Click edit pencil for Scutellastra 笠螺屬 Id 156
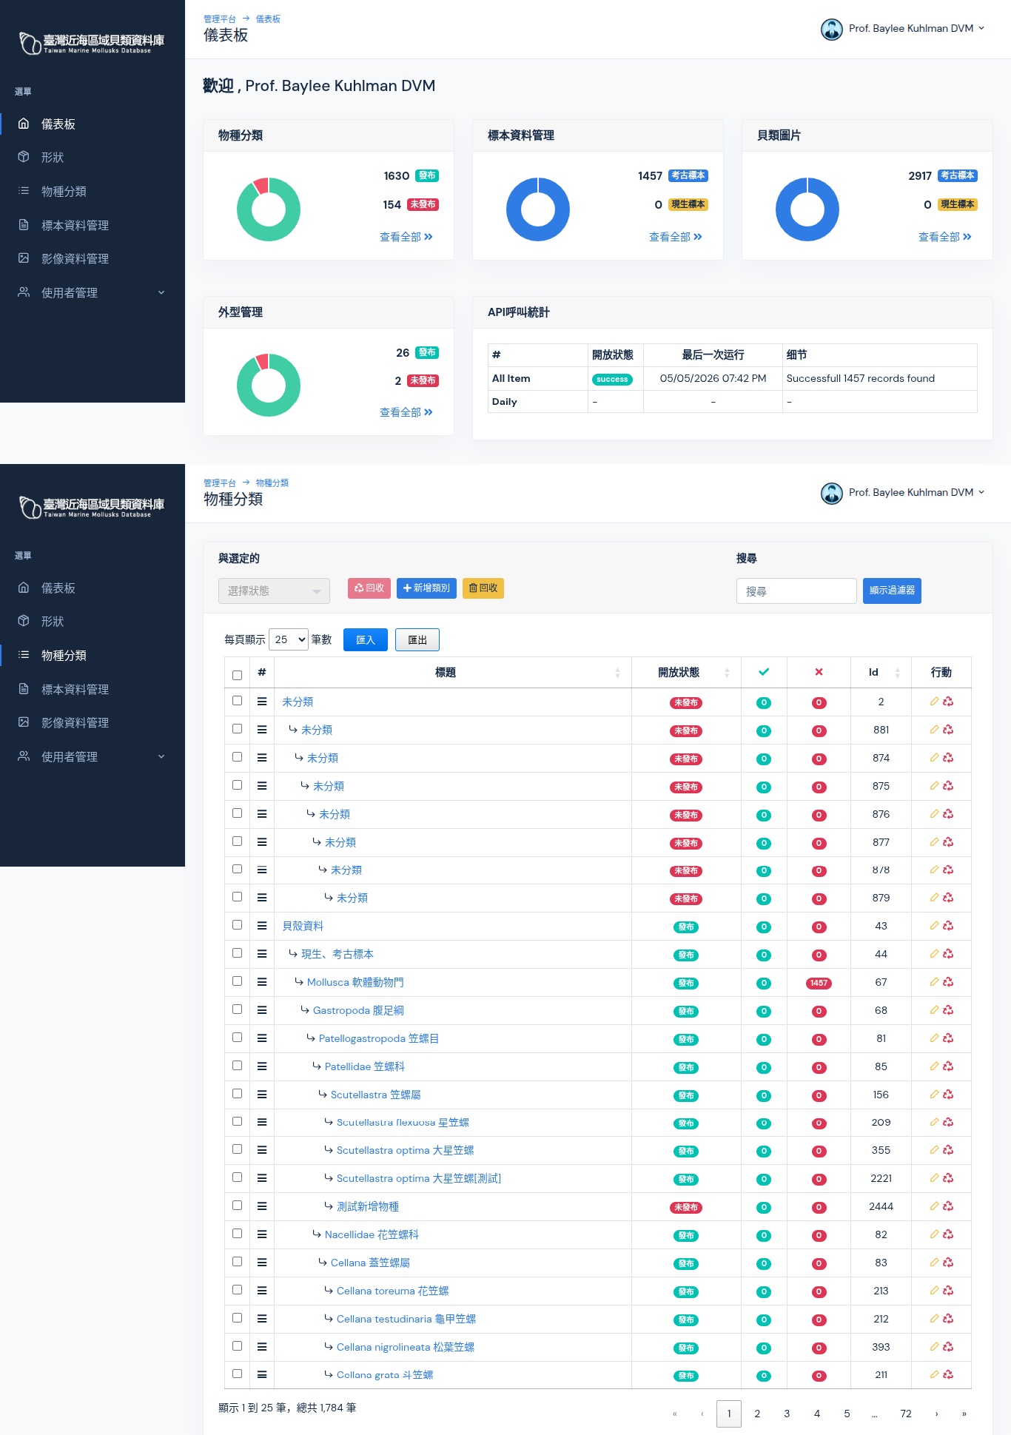1011x1435 pixels. [x=934, y=1095]
